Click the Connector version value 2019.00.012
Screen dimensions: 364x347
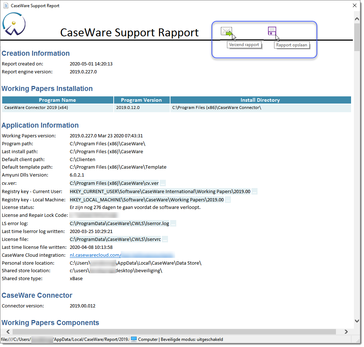click(82, 306)
